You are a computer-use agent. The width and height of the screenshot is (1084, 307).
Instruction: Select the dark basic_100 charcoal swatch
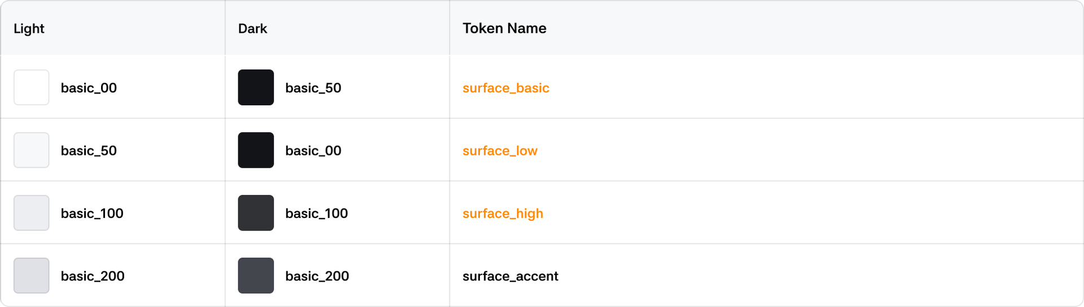click(256, 213)
